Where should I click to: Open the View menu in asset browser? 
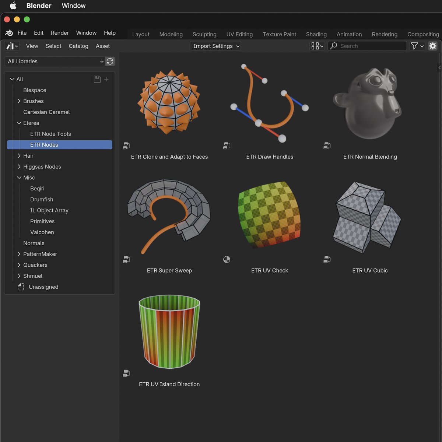[x=32, y=46]
